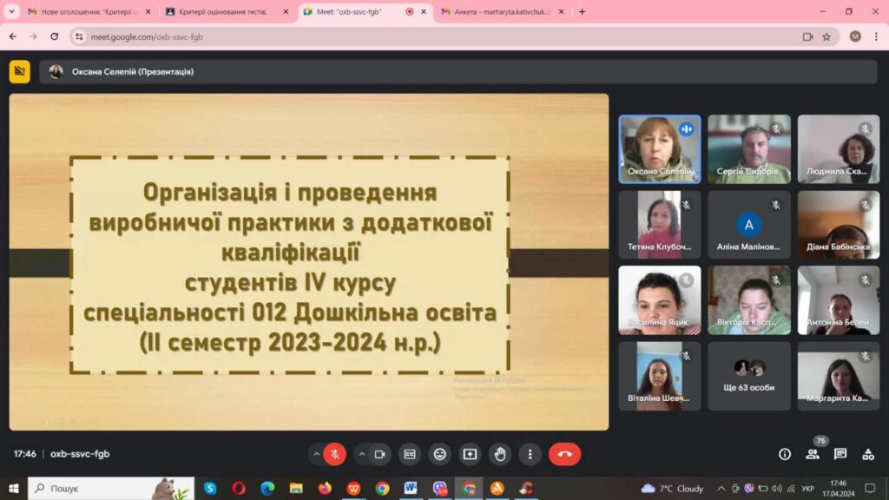Viewport: 889px width, 500px height.
Task: Open meeting details info panel
Action: [785, 454]
